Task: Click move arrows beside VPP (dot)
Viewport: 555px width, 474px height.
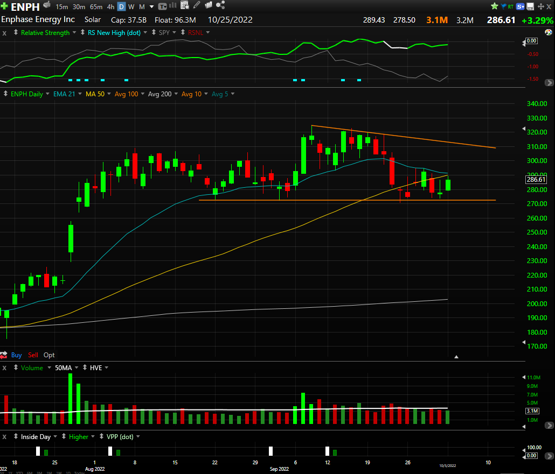Action: pyautogui.click(x=102, y=436)
